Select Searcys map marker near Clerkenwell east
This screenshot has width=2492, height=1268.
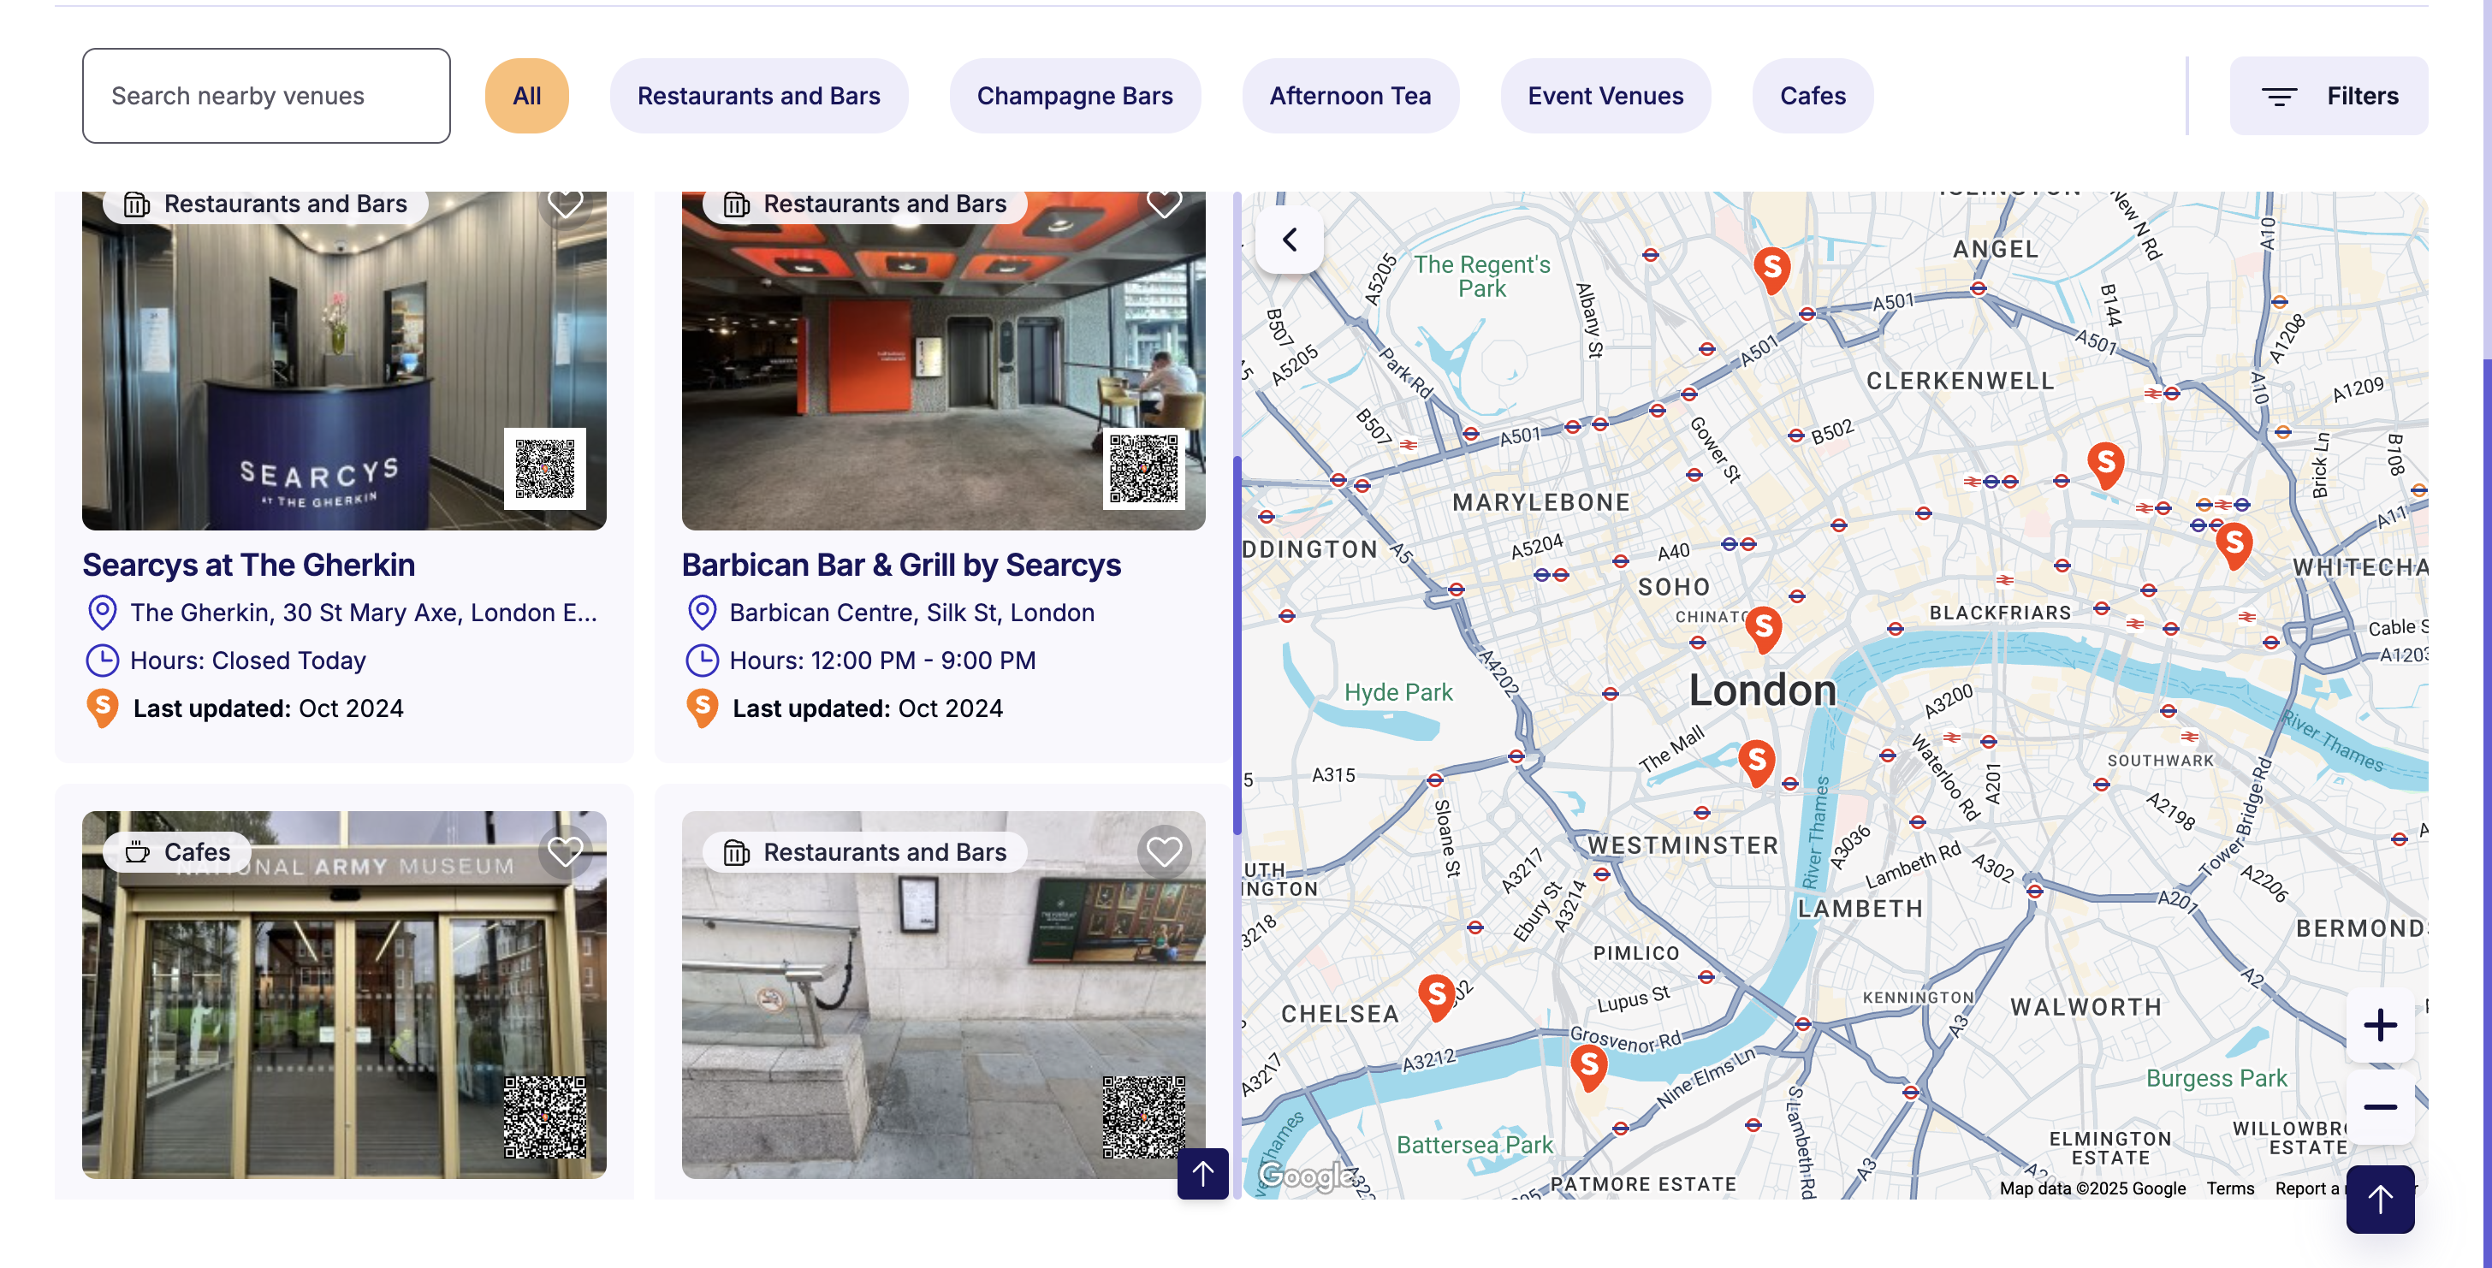pos(2105,465)
